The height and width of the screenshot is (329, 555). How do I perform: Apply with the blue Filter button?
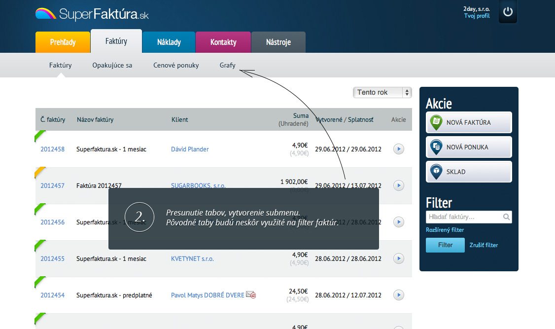click(x=445, y=245)
